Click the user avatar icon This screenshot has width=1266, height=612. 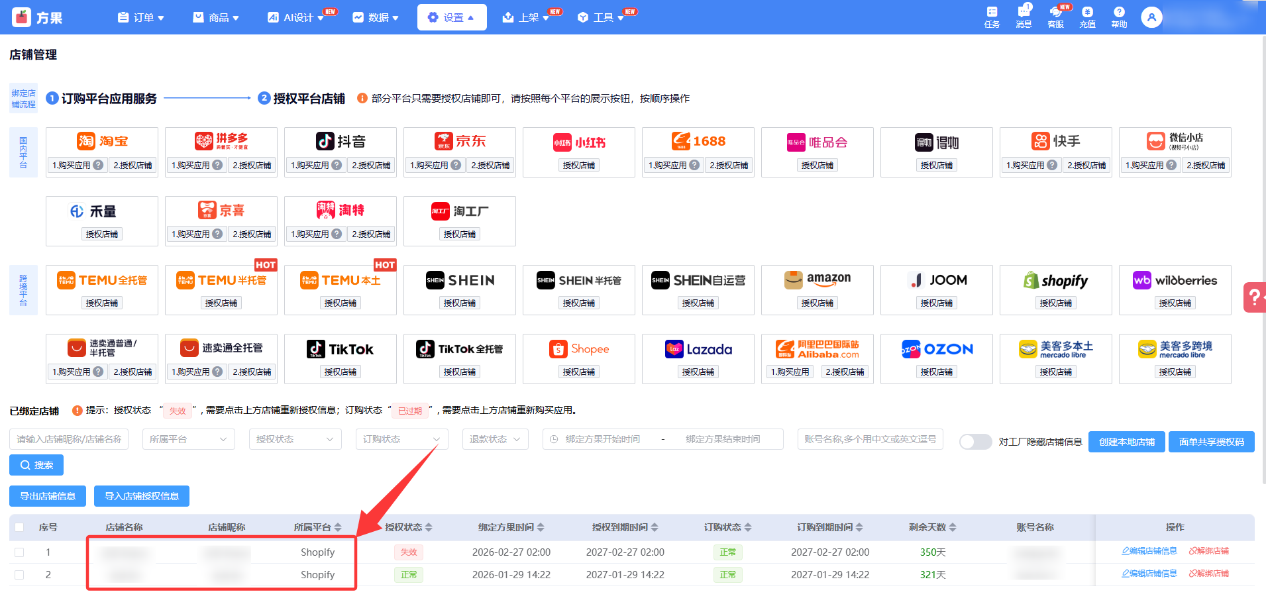1151,17
